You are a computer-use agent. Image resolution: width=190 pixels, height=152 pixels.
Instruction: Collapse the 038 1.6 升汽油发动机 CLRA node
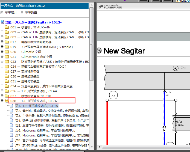[2, 101]
